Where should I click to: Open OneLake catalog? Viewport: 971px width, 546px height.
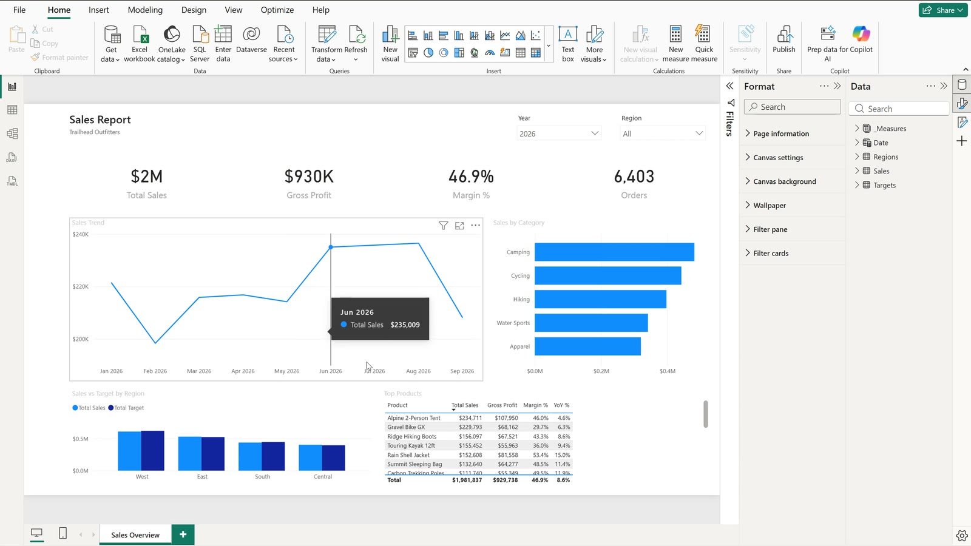point(172,44)
